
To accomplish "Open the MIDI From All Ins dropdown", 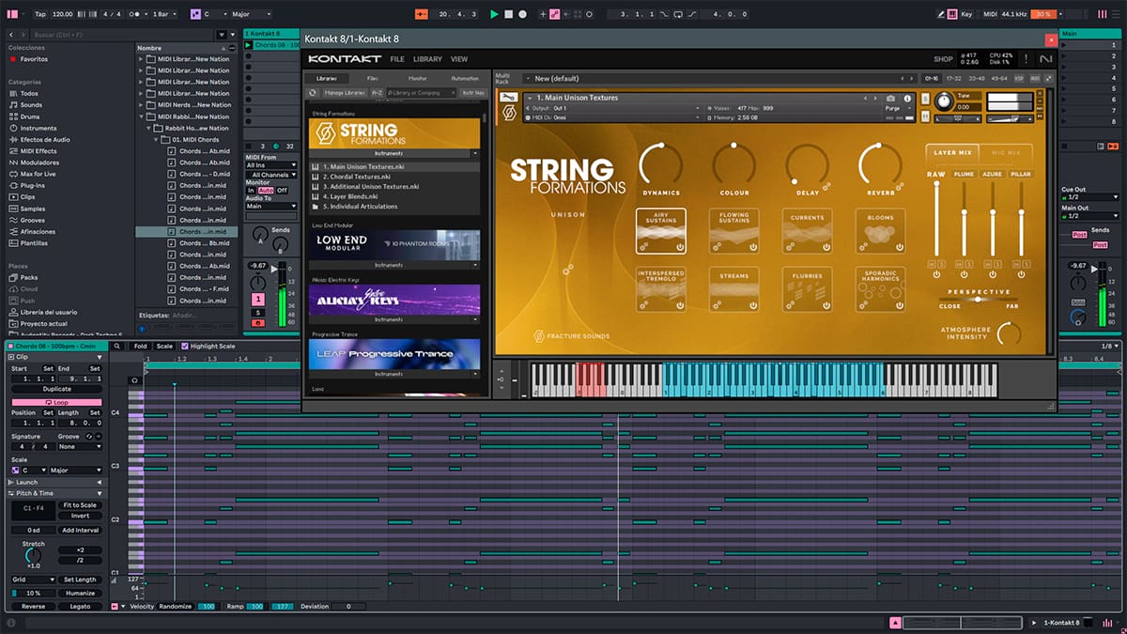I will (x=270, y=165).
